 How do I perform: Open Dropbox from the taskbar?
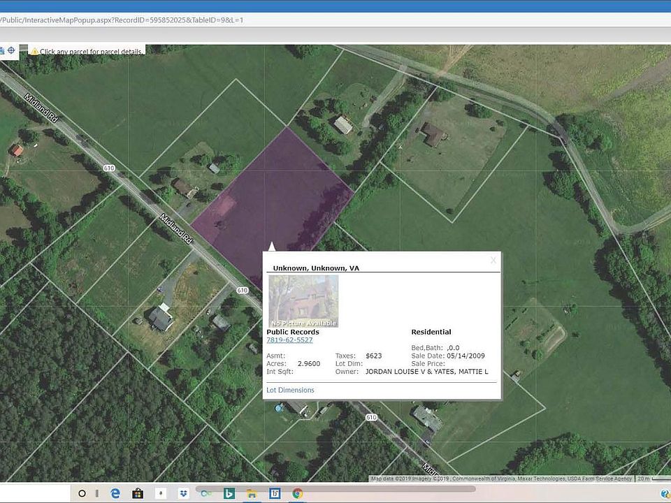coord(184,494)
